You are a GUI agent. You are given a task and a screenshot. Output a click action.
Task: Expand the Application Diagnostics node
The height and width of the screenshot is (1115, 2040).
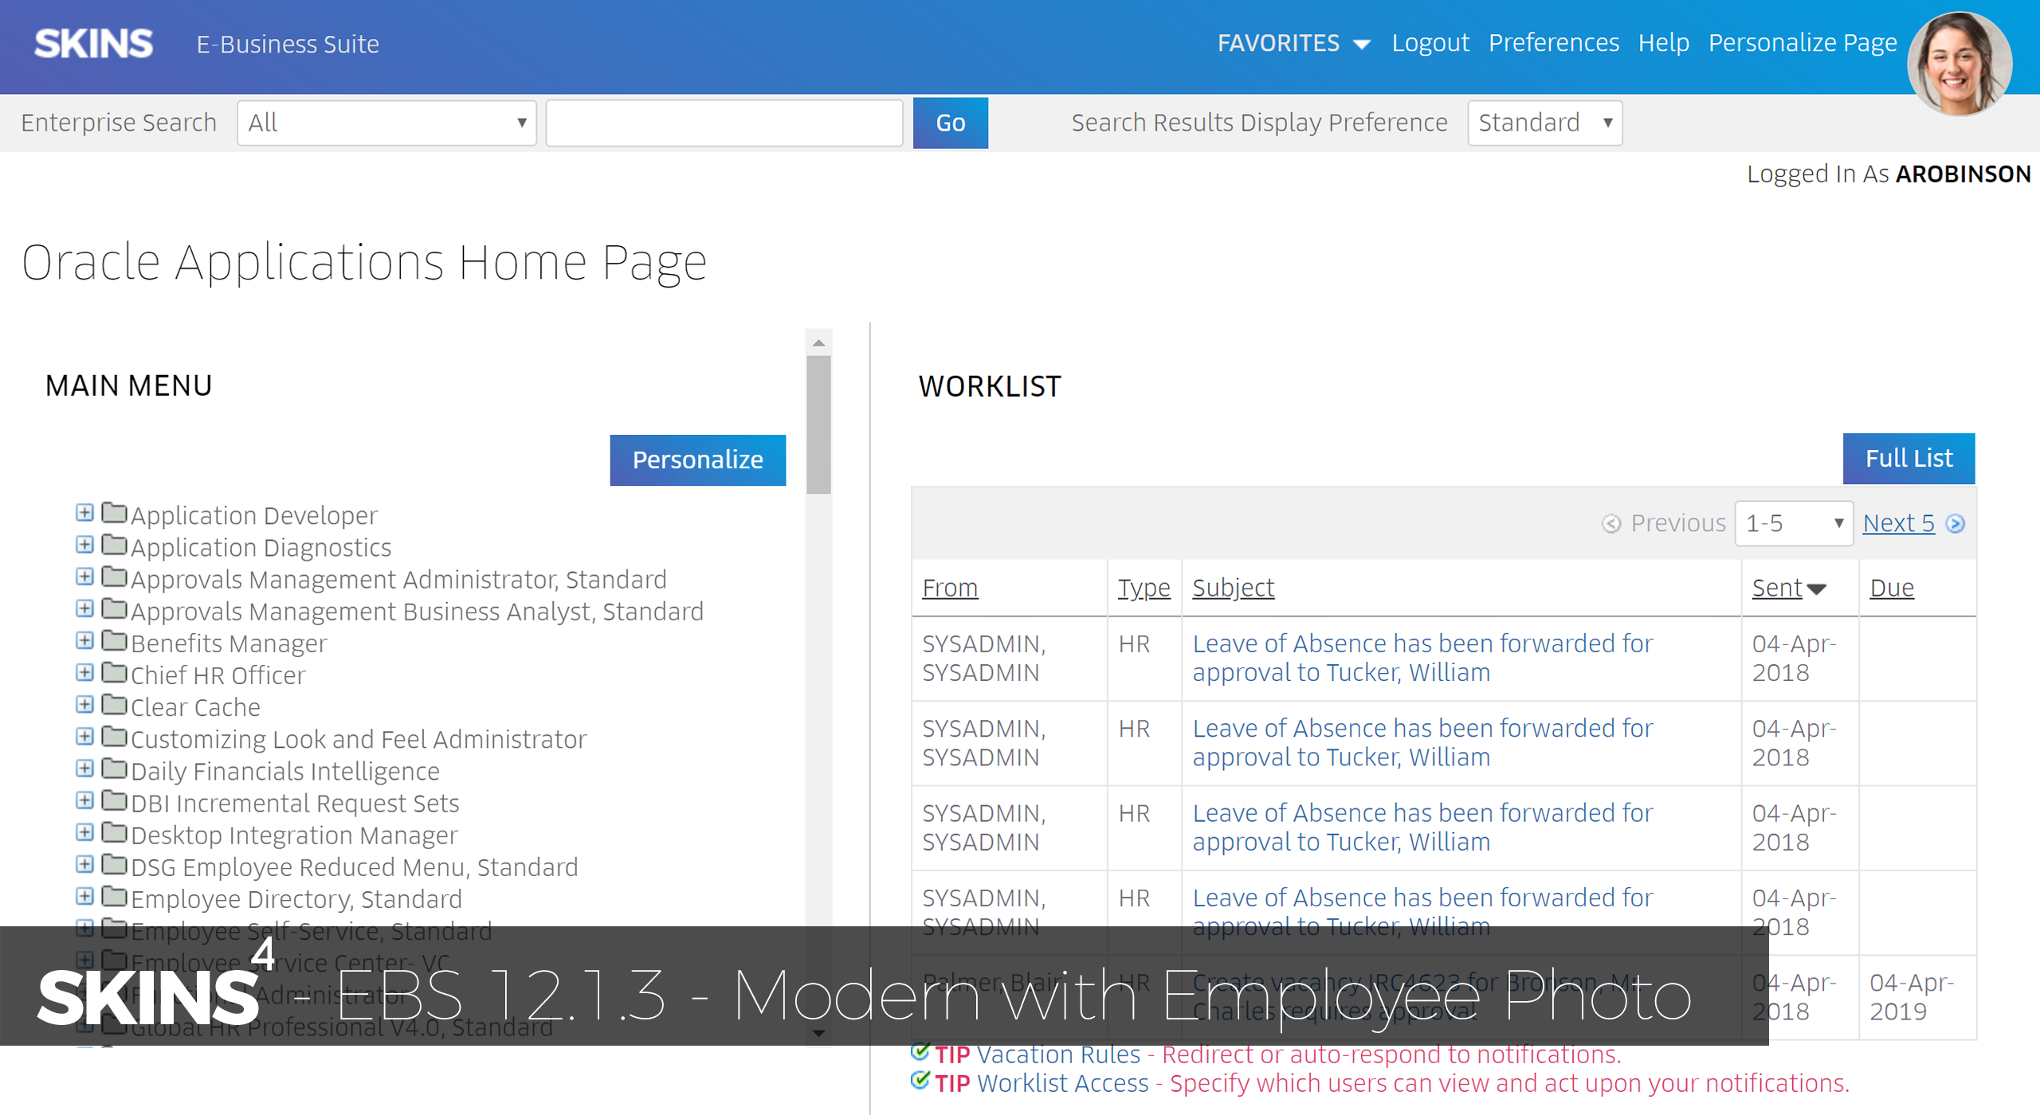tap(84, 544)
